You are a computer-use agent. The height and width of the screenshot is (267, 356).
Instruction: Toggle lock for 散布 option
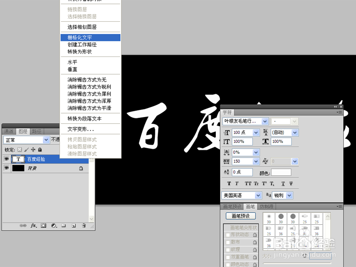point(255,243)
